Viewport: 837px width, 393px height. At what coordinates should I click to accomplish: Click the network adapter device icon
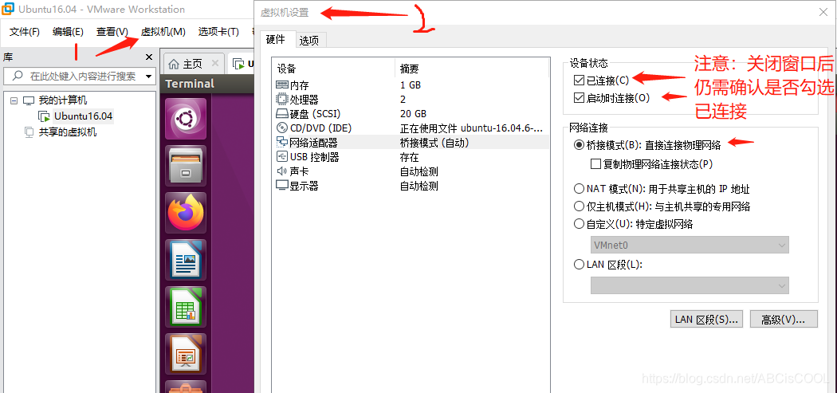pos(282,143)
